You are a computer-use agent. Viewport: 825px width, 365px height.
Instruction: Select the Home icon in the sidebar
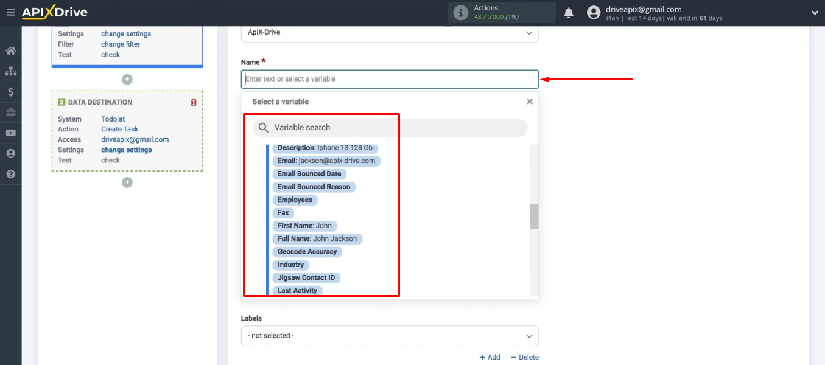10,51
